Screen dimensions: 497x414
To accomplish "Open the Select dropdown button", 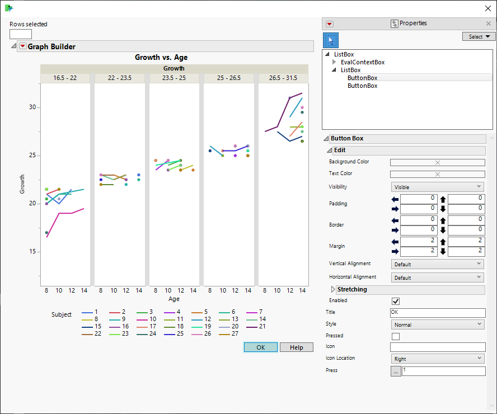I will 479,36.
